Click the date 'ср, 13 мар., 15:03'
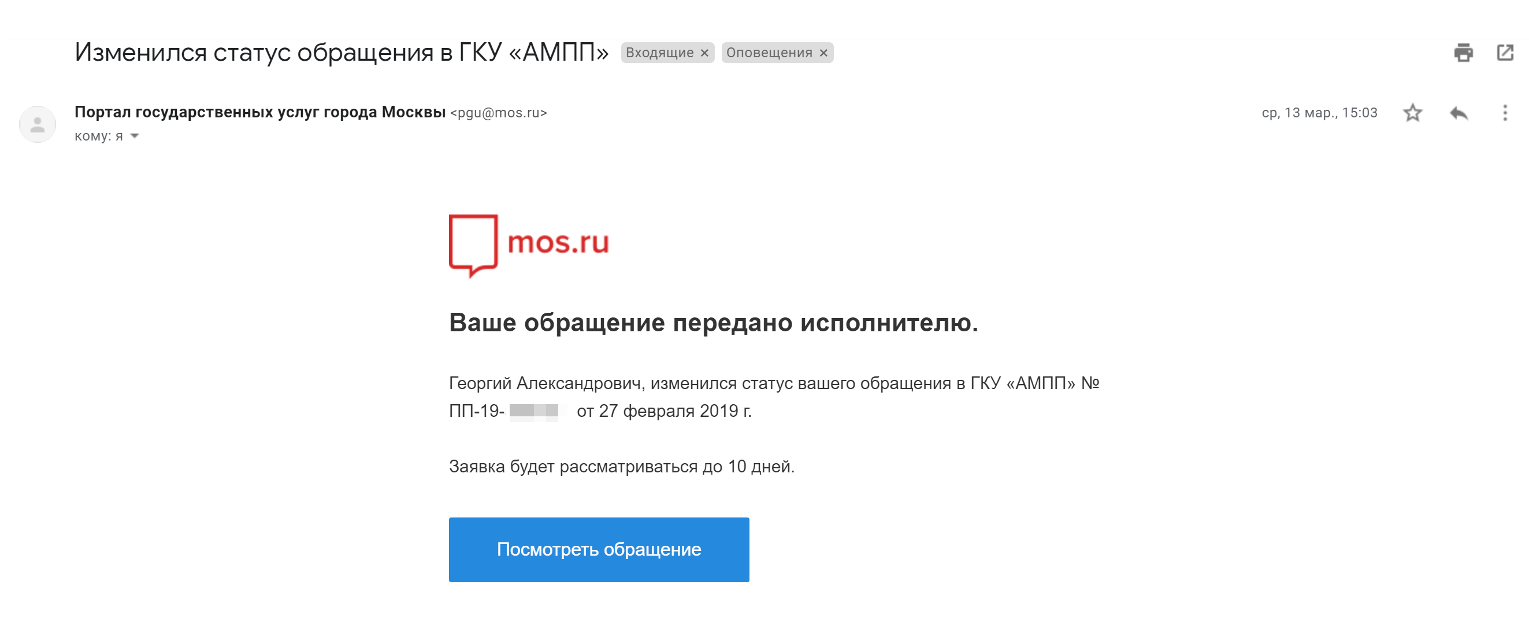 [x=1319, y=113]
